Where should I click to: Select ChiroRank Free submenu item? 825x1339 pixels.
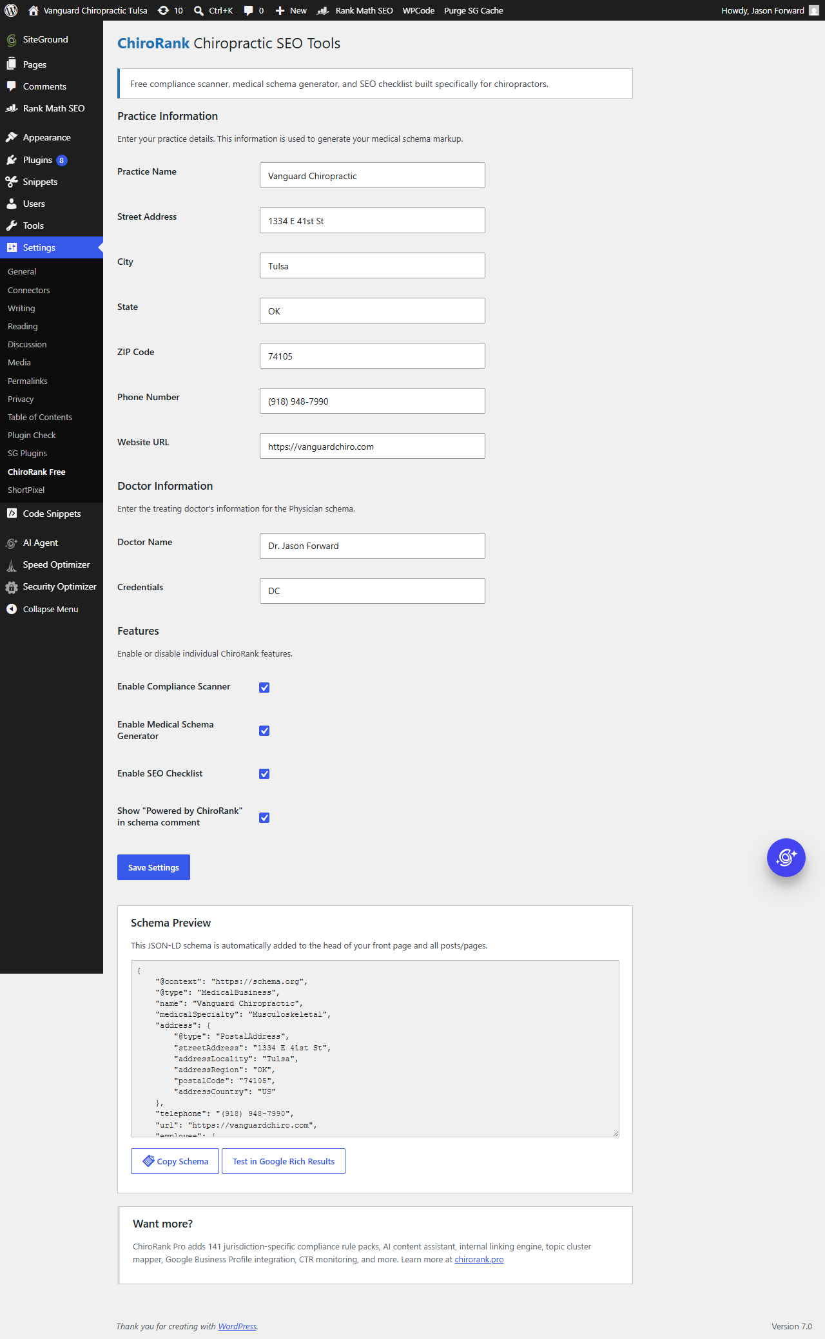[37, 472]
